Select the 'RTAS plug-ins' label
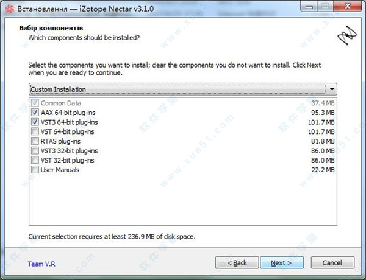366x280 pixels. (60, 141)
